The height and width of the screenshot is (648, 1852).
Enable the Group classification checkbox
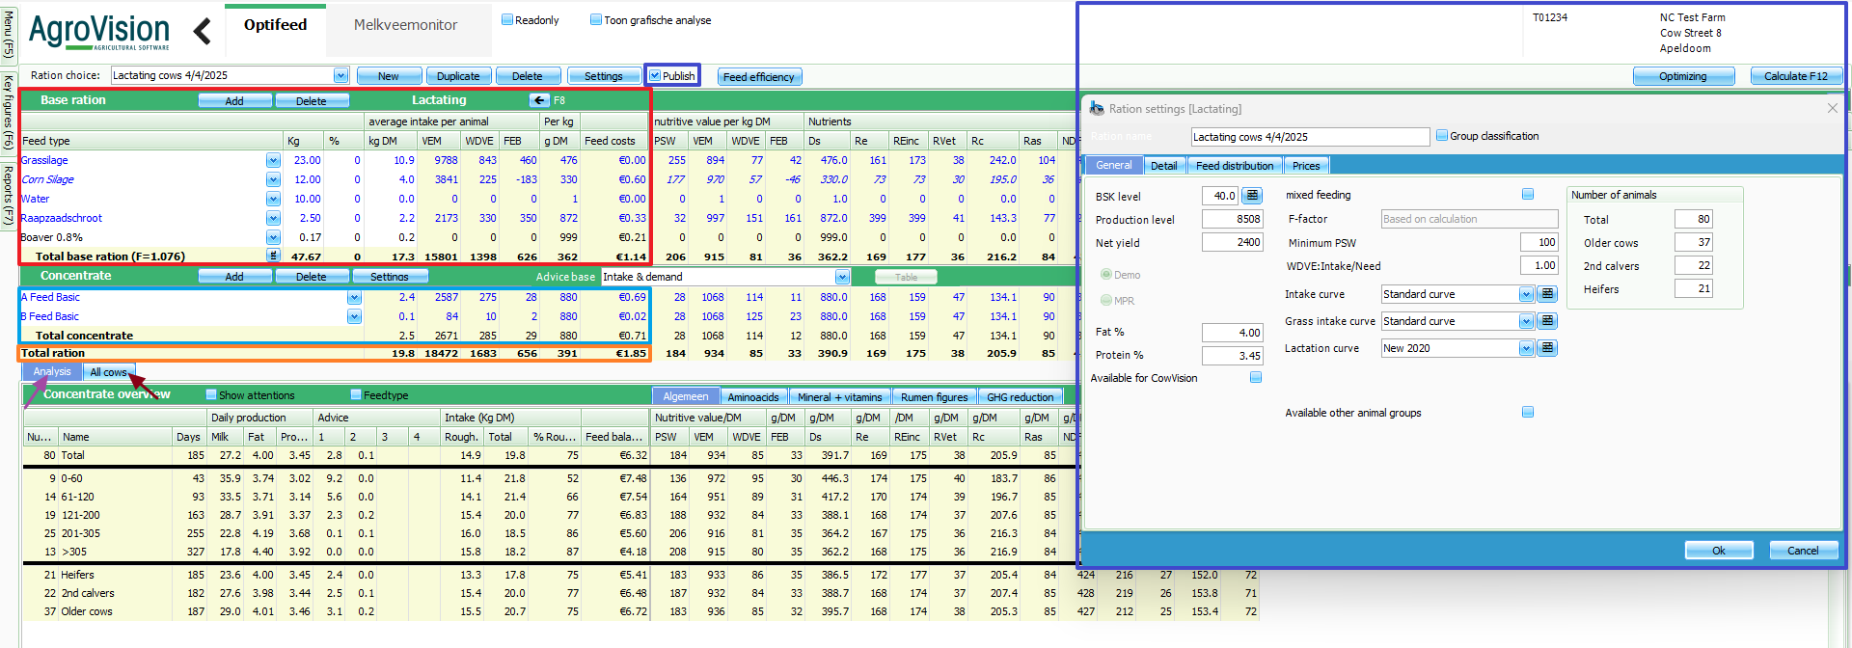[x=1442, y=135]
